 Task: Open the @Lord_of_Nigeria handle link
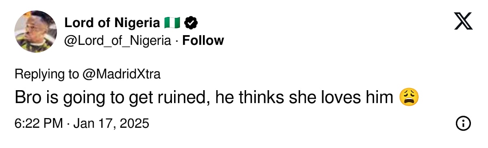click(x=118, y=41)
